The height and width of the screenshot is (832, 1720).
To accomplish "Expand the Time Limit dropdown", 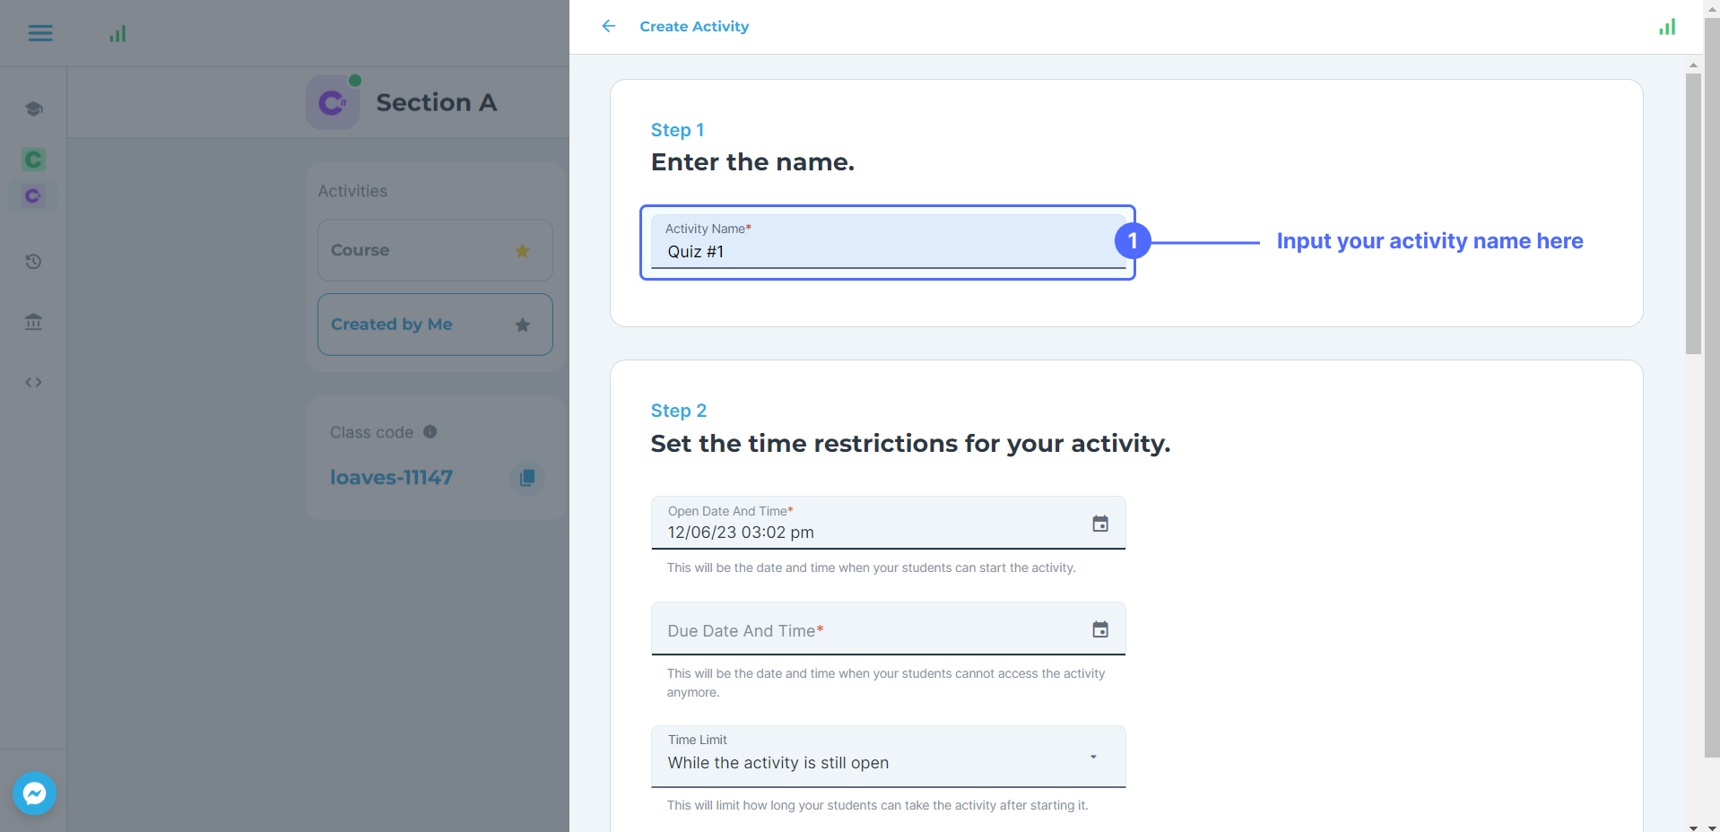I will click(x=1093, y=758).
